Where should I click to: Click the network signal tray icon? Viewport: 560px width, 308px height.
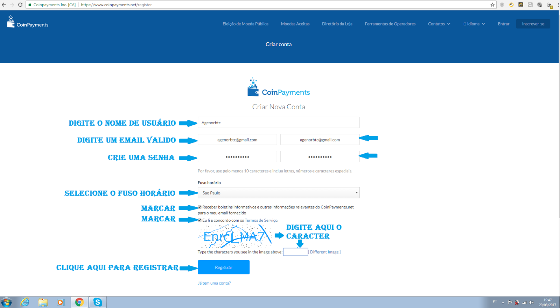pos(524,302)
